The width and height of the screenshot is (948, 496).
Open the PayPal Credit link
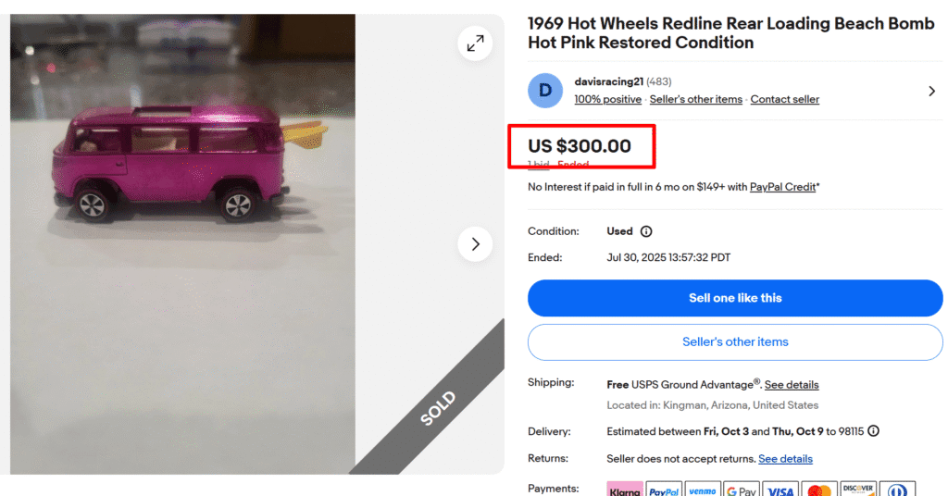782,187
